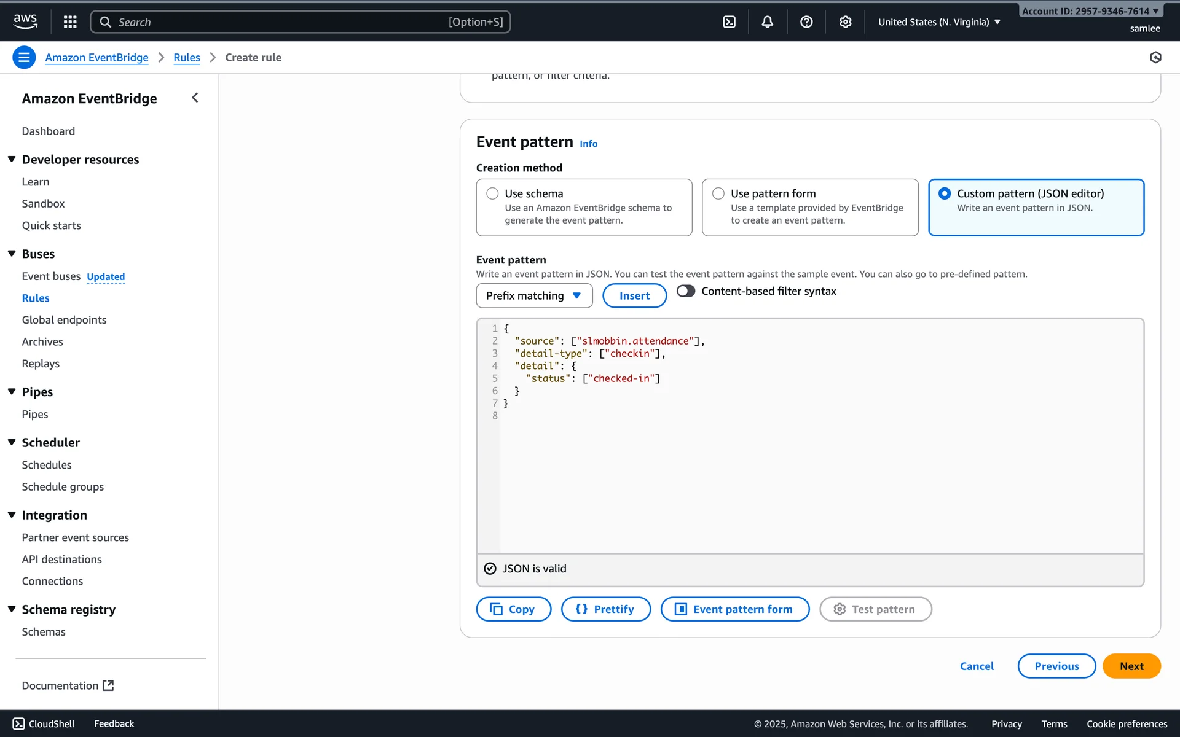
Task: Toggle the hamburger side navigation button
Action: pyautogui.click(x=24, y=57)
